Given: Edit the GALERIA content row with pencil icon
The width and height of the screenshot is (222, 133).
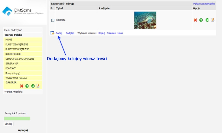Looking at the screenshot, I should coord(213,20).
